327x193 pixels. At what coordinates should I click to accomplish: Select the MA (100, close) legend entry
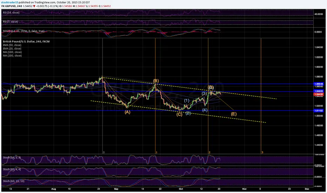tap(12, 52)
